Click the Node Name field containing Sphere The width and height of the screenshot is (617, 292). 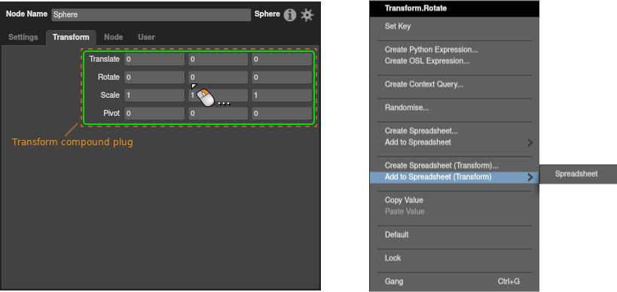click(x=151, y=15)
